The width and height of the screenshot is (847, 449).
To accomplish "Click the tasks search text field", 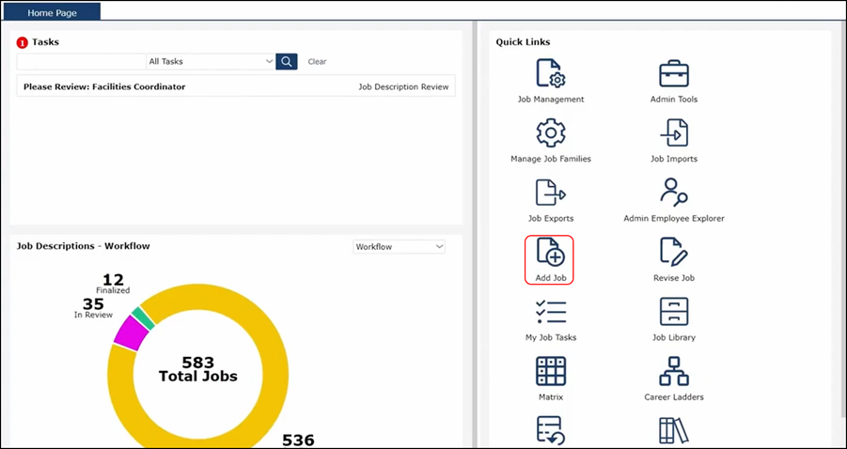I will click(x=81, y=61).
